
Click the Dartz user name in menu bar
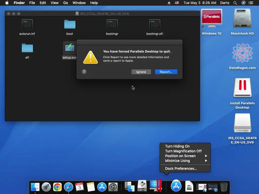pos(225,3)
